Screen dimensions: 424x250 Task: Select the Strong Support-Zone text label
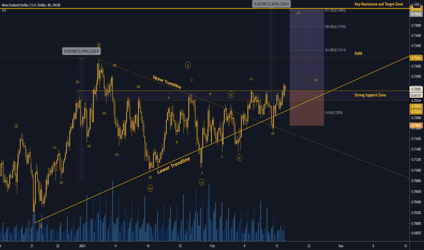[370, 95]
